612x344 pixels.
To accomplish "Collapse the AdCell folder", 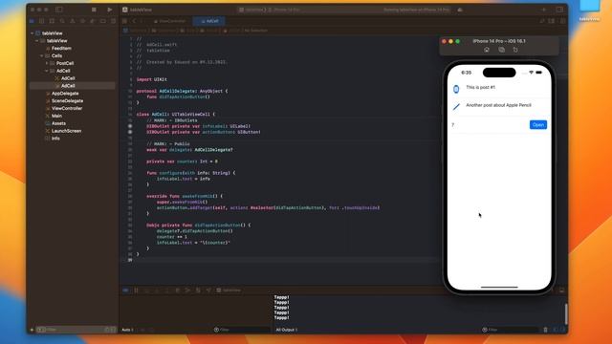I will point(47,71).
